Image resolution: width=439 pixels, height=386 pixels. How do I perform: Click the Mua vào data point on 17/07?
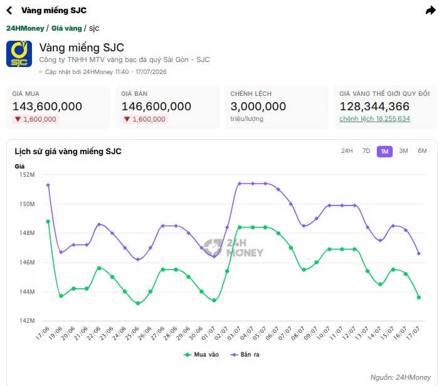coord(419,297)
